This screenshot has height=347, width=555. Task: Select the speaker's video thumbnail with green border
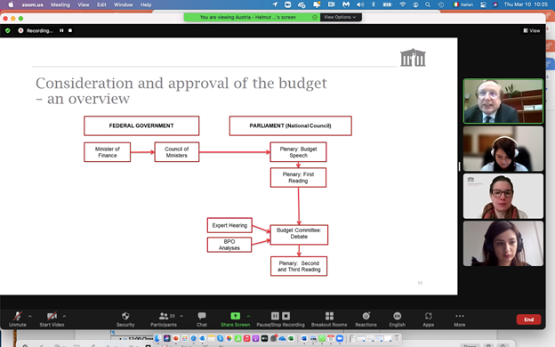click(503, 101)
